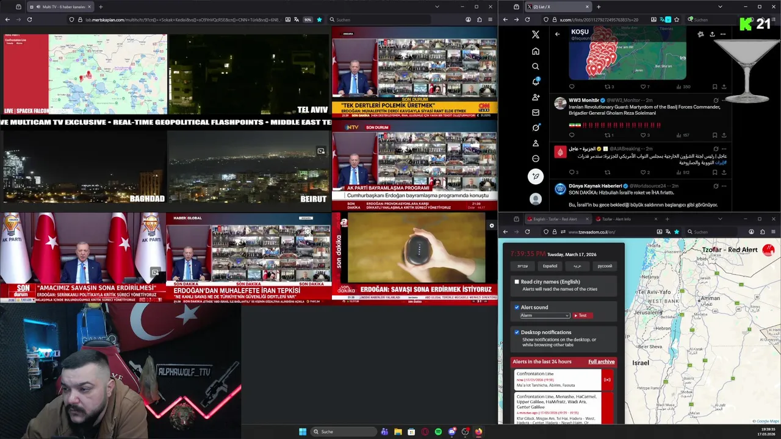Open the Alarm sound dropdown
Viewport: 781px width, 439px height.
point(545,315)
